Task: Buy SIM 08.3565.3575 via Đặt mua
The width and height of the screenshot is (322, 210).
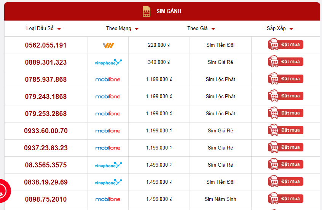Action: 285,164
